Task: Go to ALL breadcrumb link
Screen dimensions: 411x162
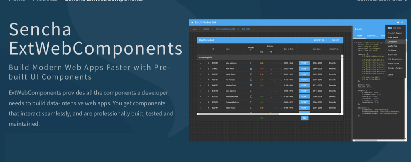Action: coord(195,29)
